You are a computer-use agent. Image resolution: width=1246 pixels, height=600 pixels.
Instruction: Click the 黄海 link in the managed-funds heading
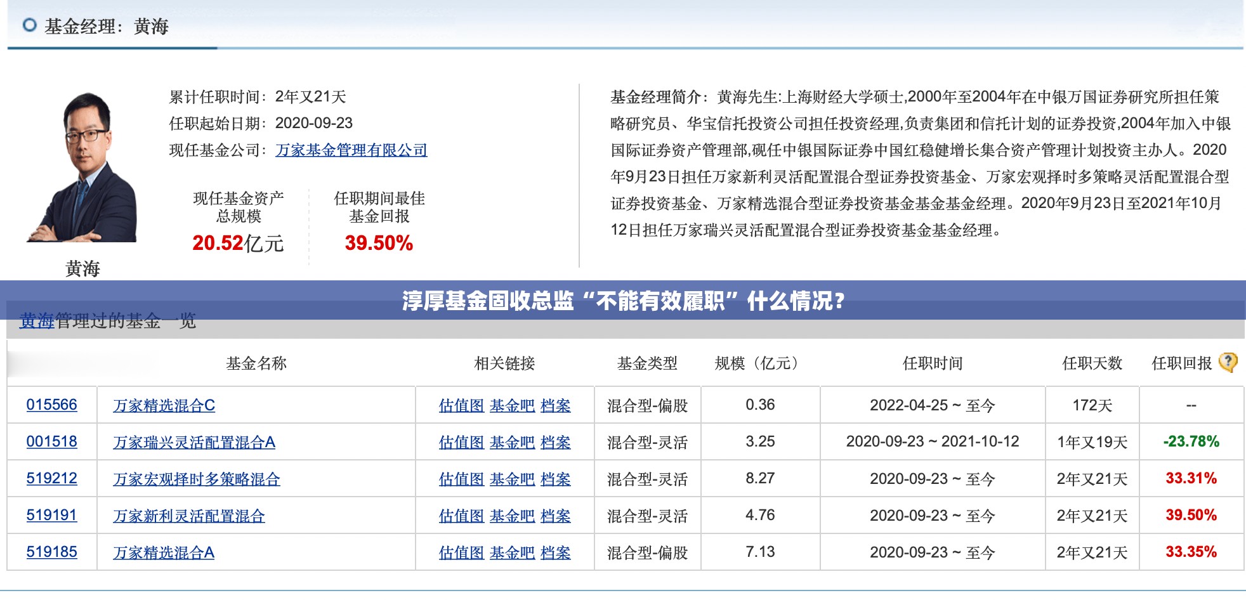point(37,321)
